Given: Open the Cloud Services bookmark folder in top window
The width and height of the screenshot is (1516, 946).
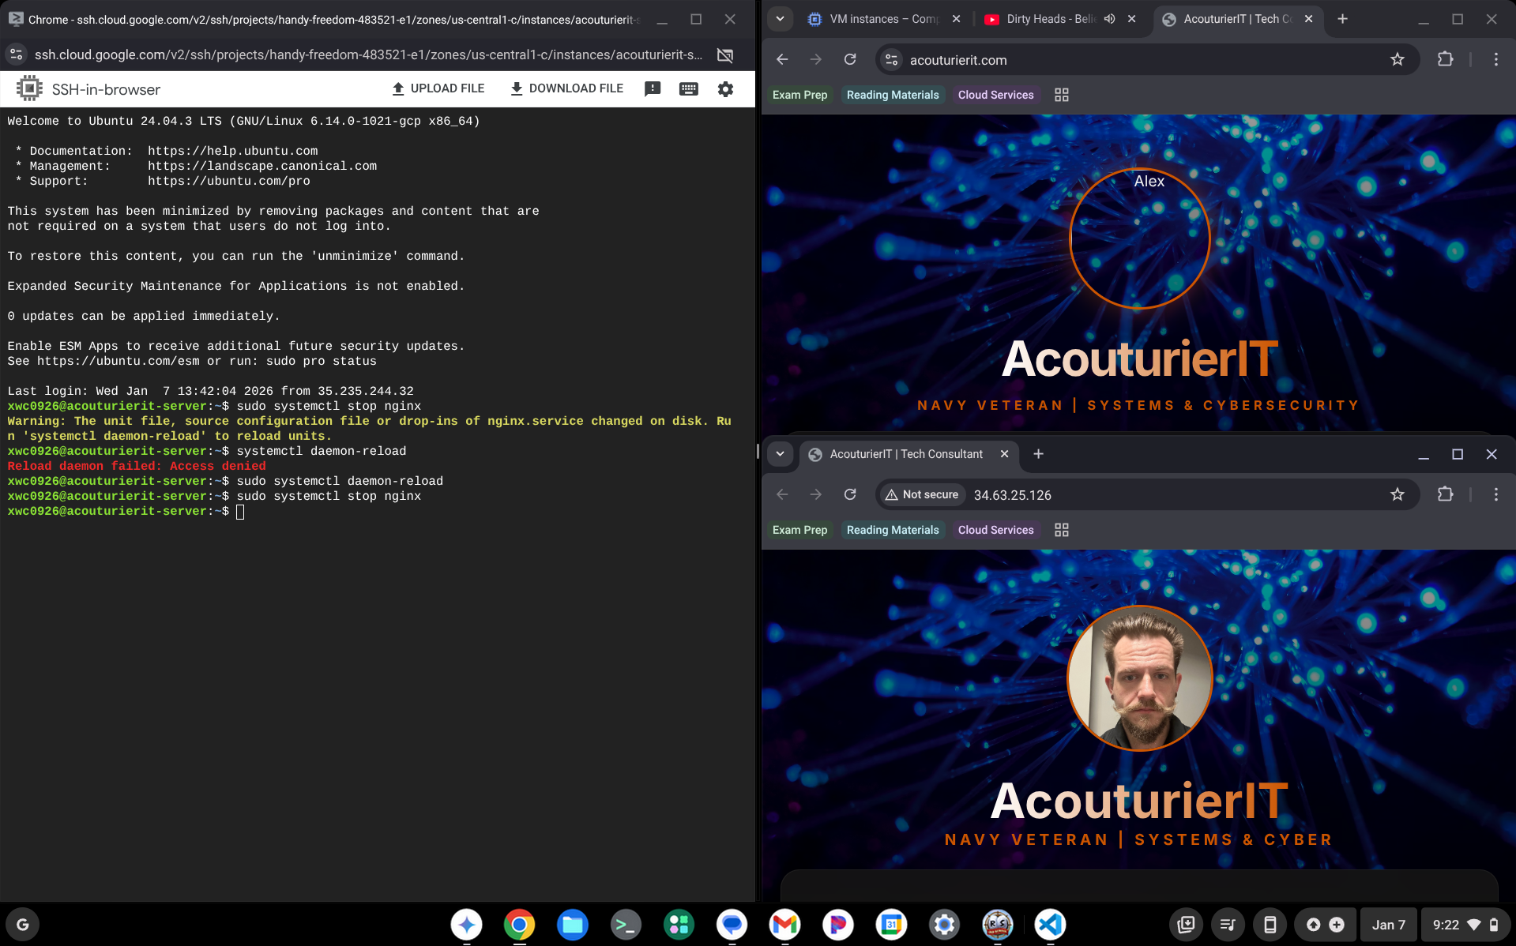Looking at the screenshot, I should click(995, 95).
